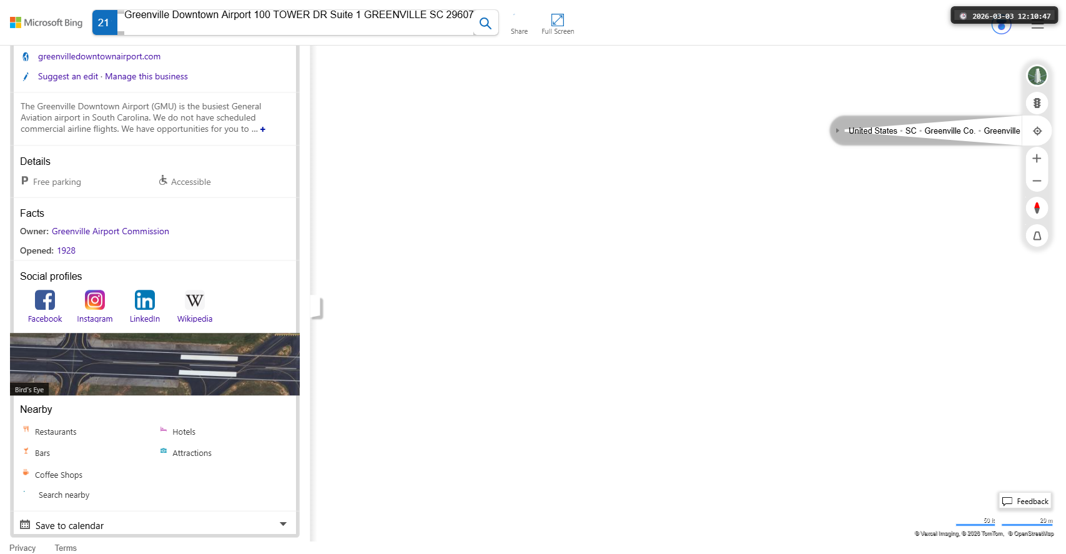
Task: Click the Free parking detail text
Action: coord(57,182)
